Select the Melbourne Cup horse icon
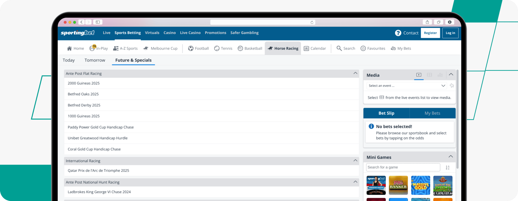This screenshot has height=201, width=518. [146, 48]
